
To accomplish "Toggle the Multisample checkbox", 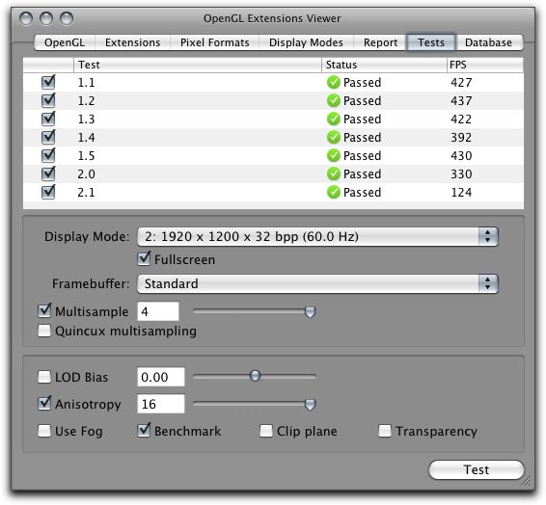I will point(44,311).
